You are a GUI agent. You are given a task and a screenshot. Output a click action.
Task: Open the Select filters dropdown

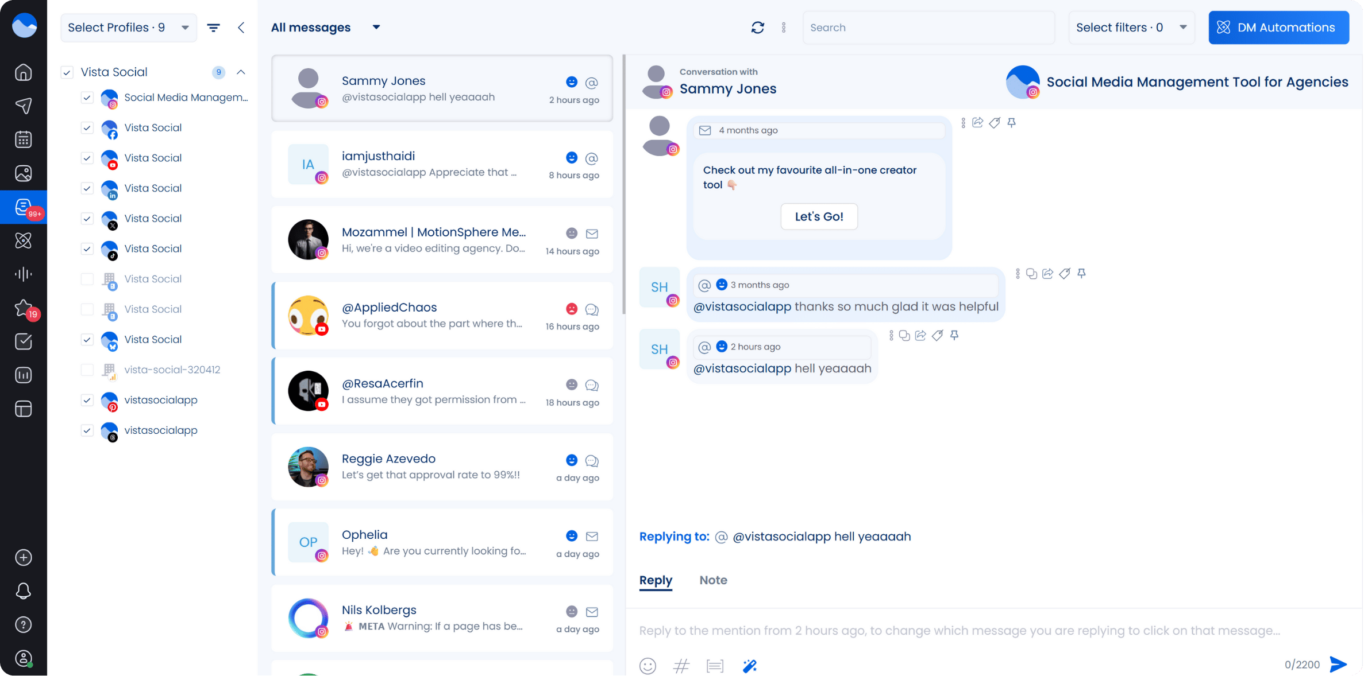(x=1131, y=28)
